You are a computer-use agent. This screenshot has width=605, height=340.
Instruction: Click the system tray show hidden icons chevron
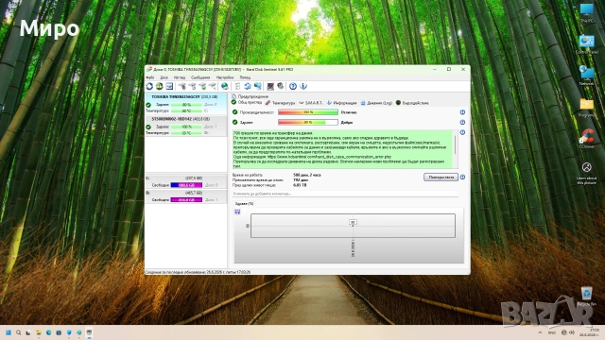540,332
